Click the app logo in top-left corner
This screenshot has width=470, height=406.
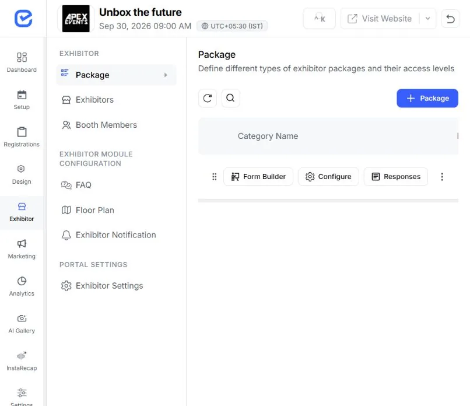[23, 19]
